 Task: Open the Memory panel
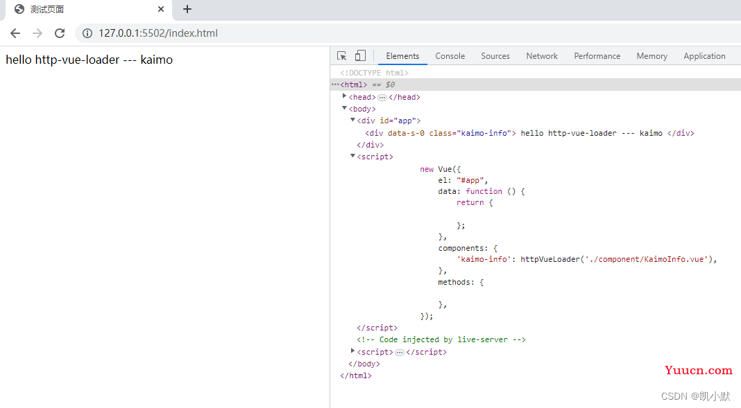pyautogui.click(x=651, y=55)
